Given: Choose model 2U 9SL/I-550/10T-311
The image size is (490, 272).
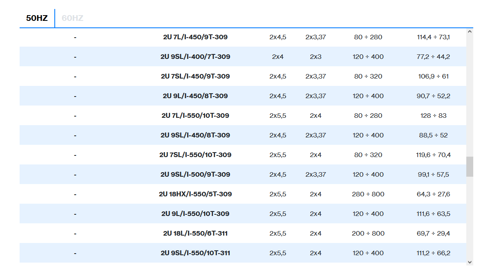Looking at the screenshot, I should pyautogui.click(x=195, y=253).
